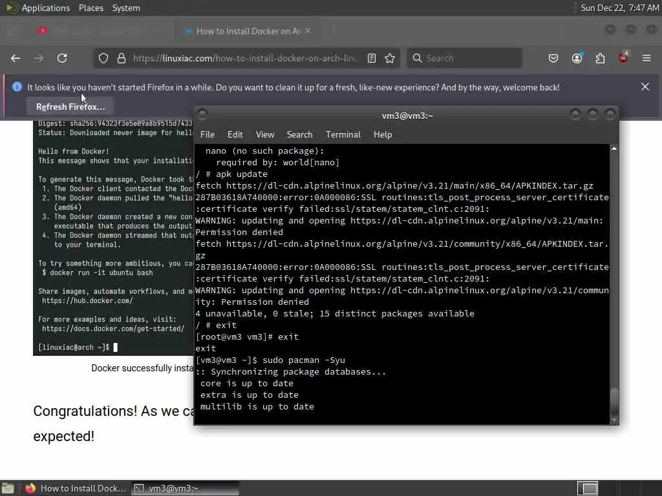
Task: Open the Places menu in the top panel
Action: (x=91, y=8)
